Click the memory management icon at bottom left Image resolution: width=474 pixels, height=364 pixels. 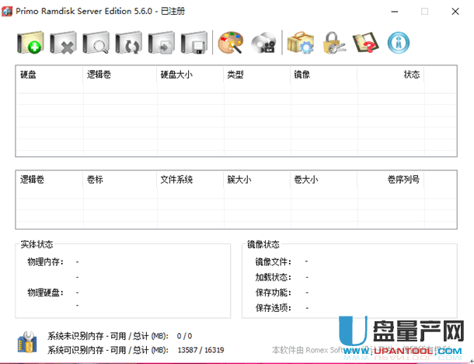click(27, 342)
